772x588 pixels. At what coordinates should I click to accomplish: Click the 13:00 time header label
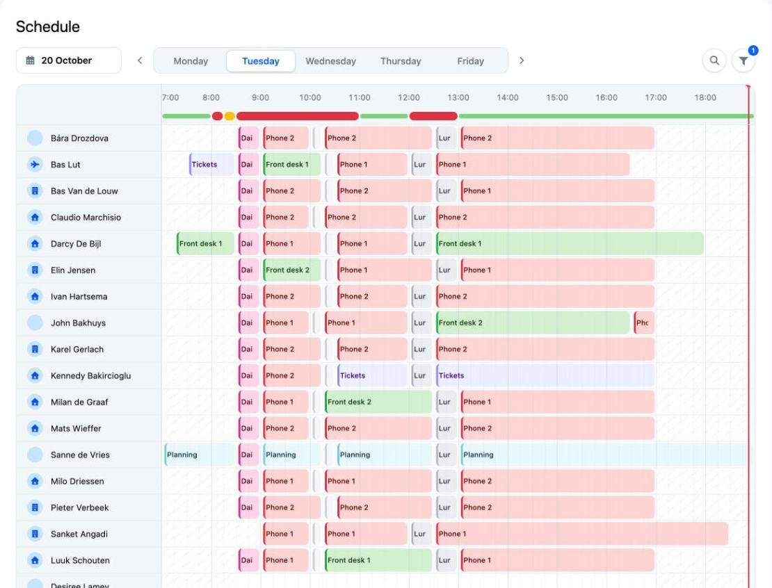tap(458, 97)
